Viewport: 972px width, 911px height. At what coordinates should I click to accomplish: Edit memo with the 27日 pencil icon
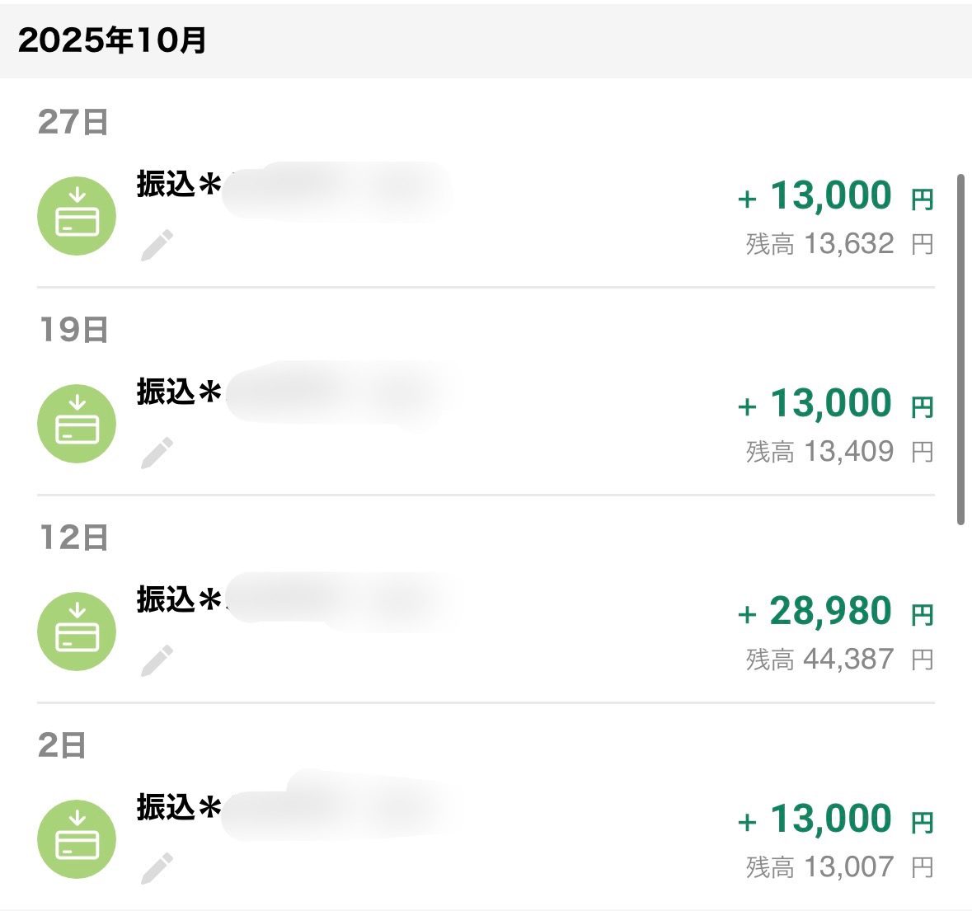click(157, 246)
